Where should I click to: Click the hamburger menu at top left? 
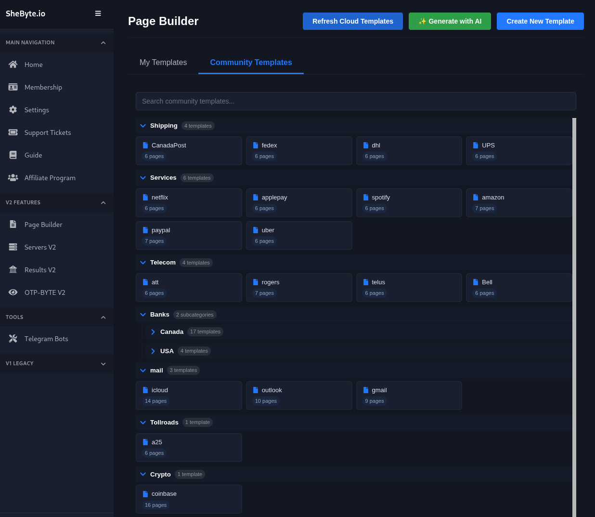pyautogui.click(x=98, y=13)
